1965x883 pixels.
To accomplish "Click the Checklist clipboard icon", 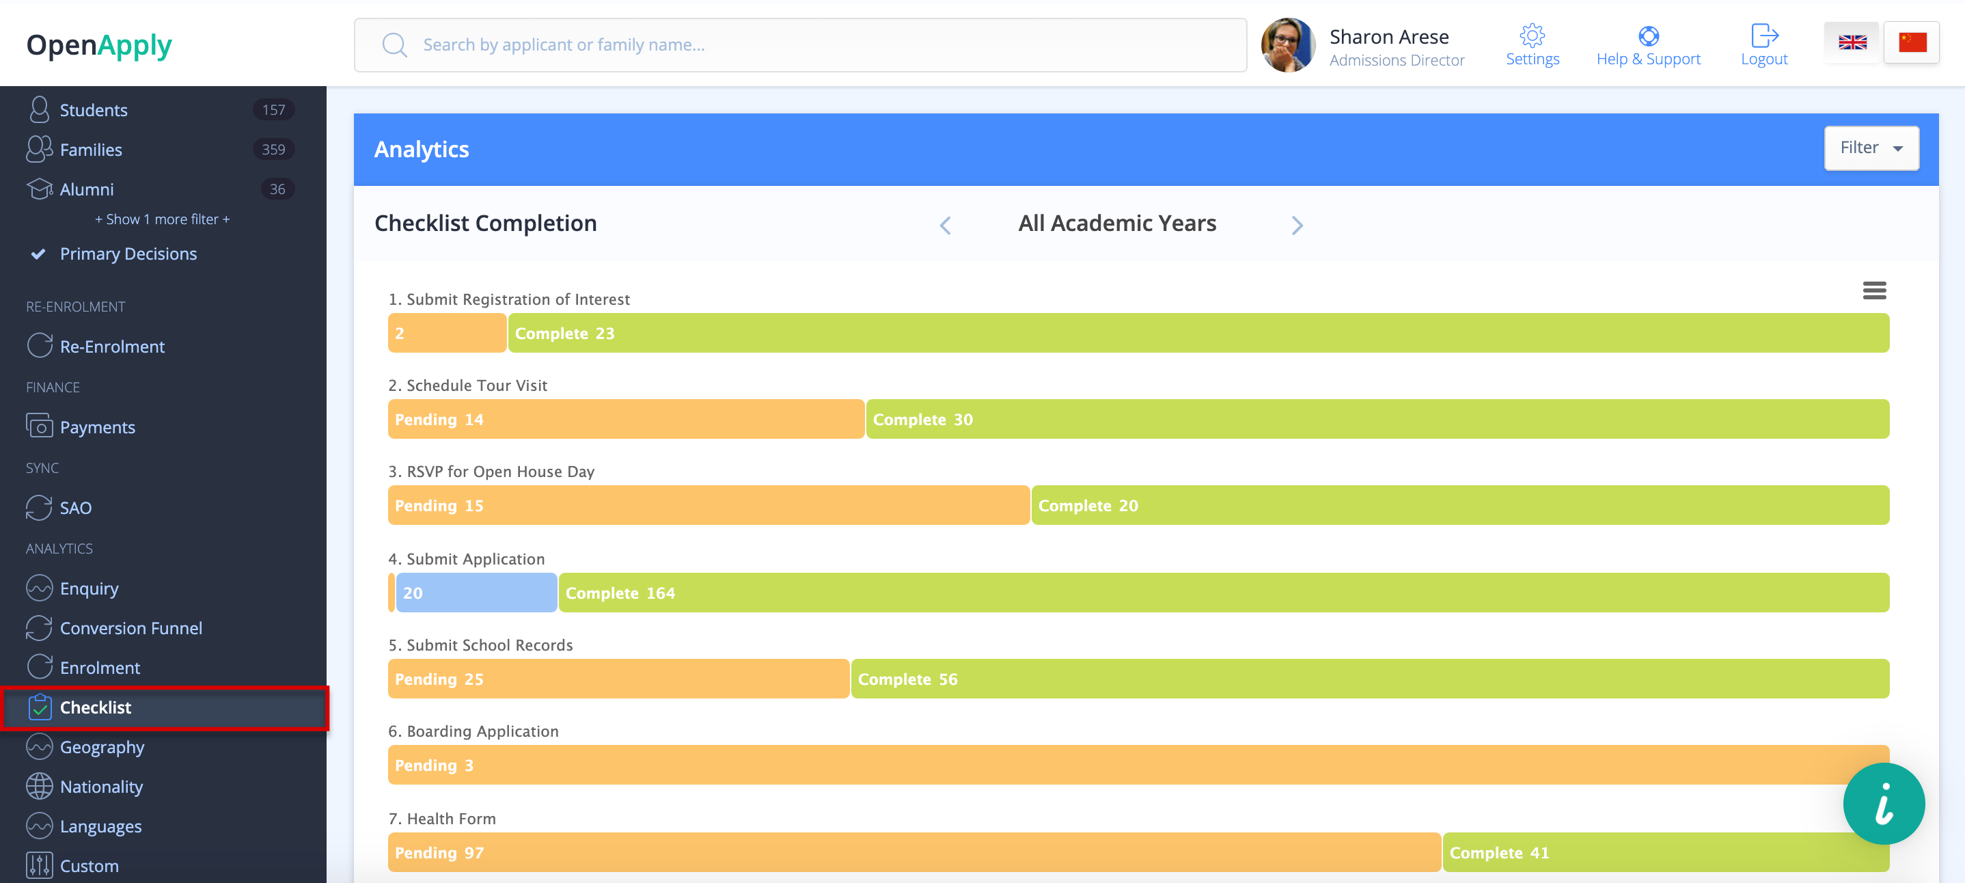I will tap(40, 707).
